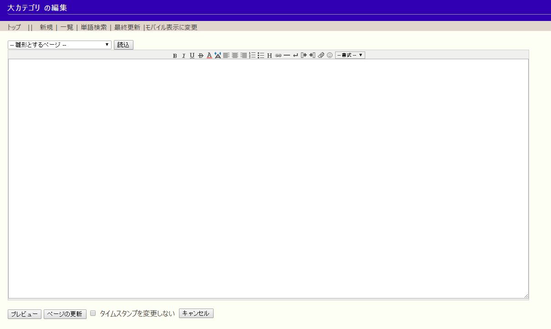Screen dimensions: 551x329
Task: Expand the 書式 format dropdown
Action: pos(350,55)
